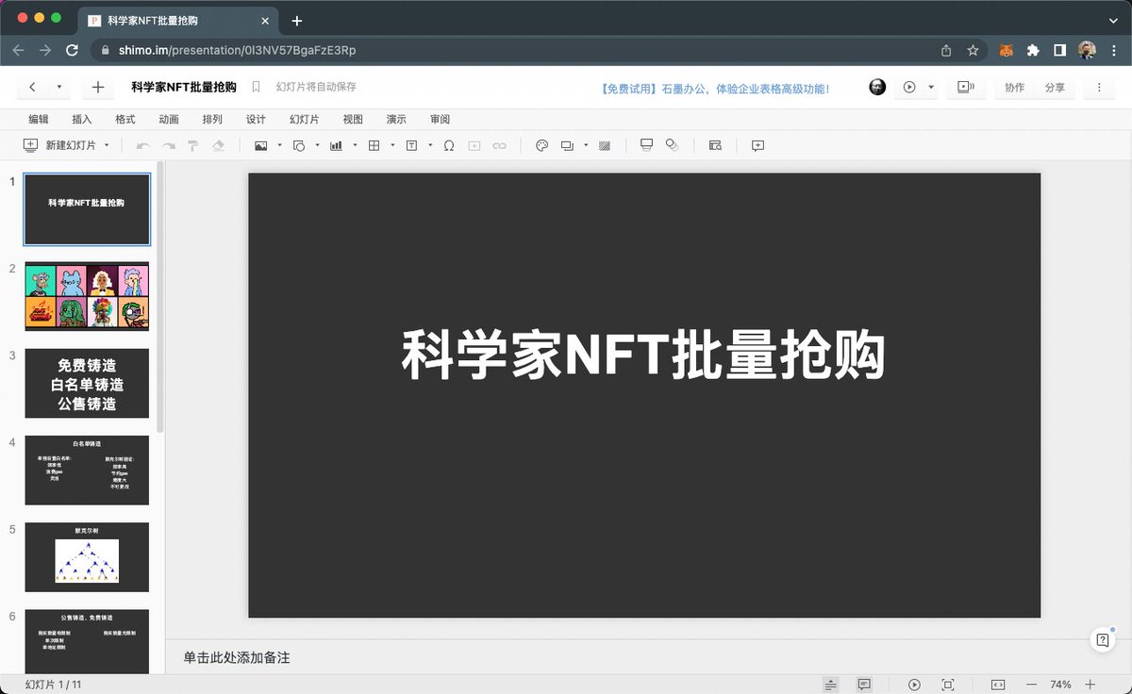
Task: Select slide 4 thumbnail 白名单铸造
Action: click(x=87, y=470)
